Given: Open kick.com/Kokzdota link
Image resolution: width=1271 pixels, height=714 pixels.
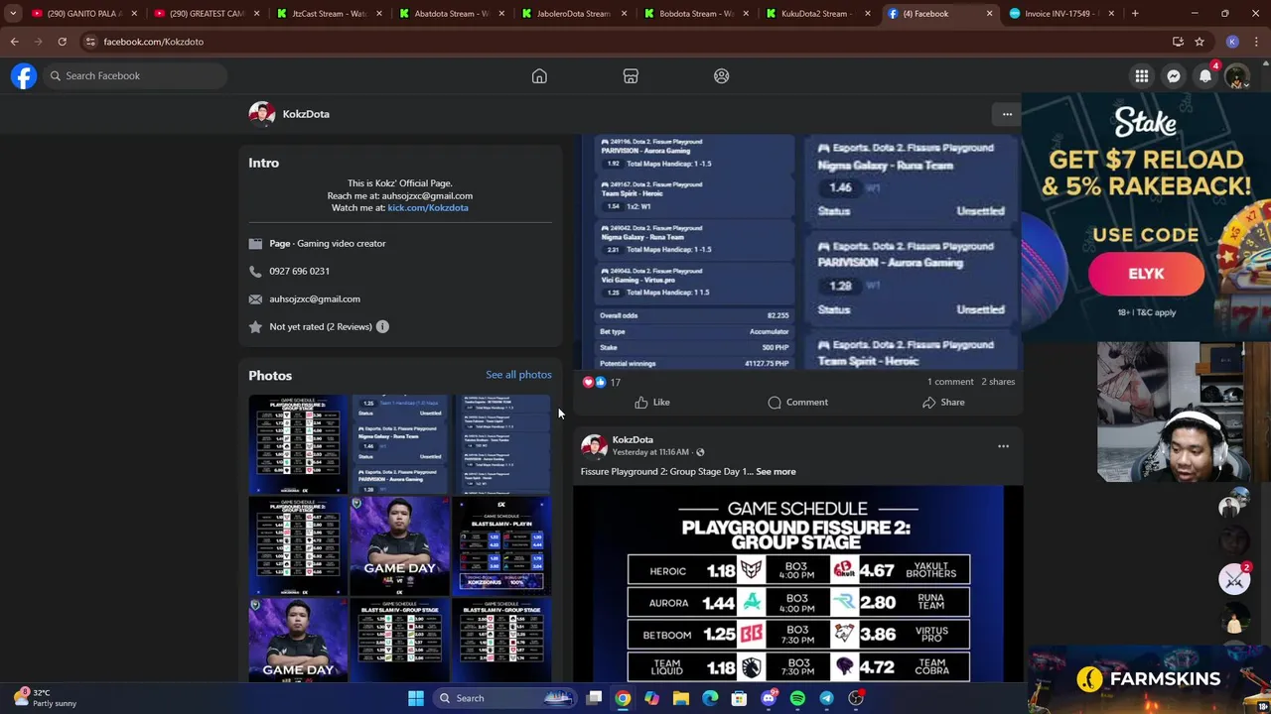Looking at the screenshot, I should click(428, 207).
